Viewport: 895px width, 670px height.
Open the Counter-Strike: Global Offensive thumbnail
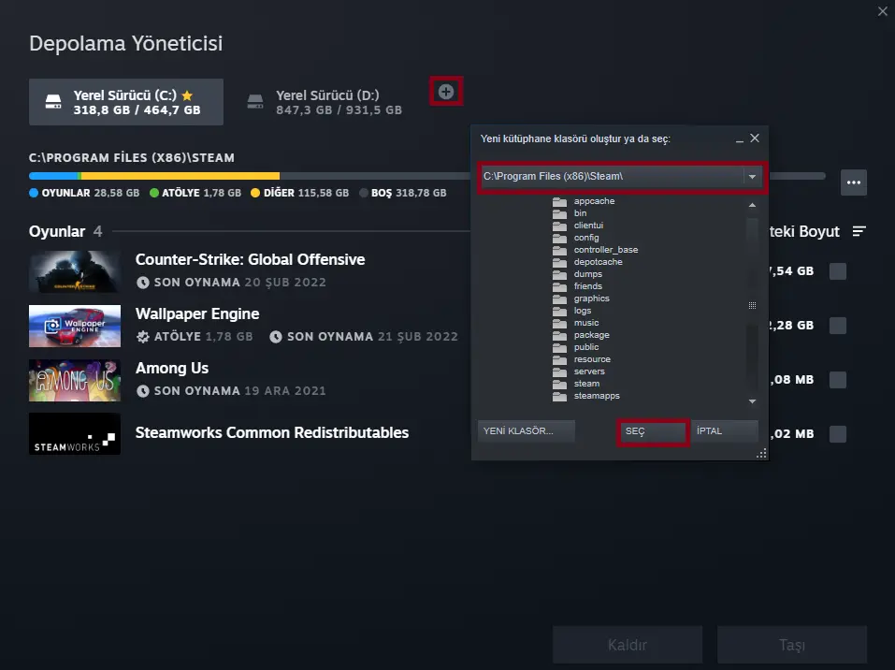75,271
